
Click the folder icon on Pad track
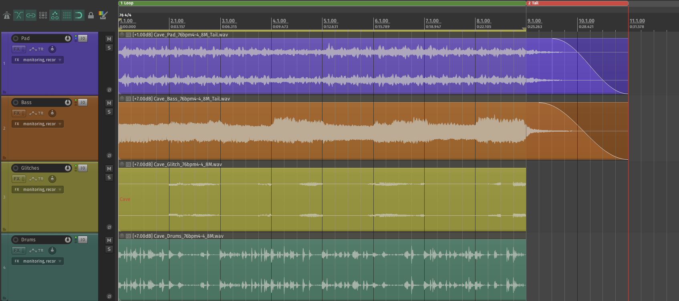(4, 92)
